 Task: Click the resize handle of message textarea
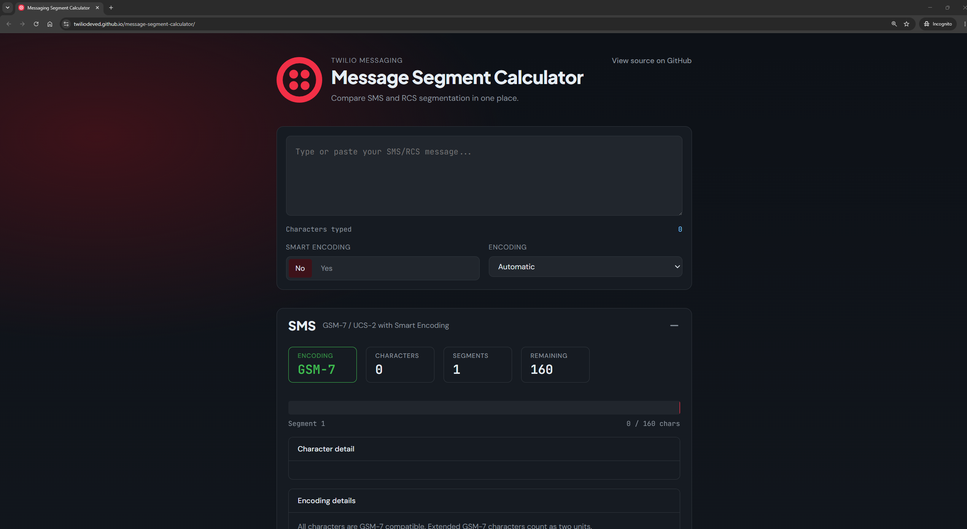coord(680,213)
